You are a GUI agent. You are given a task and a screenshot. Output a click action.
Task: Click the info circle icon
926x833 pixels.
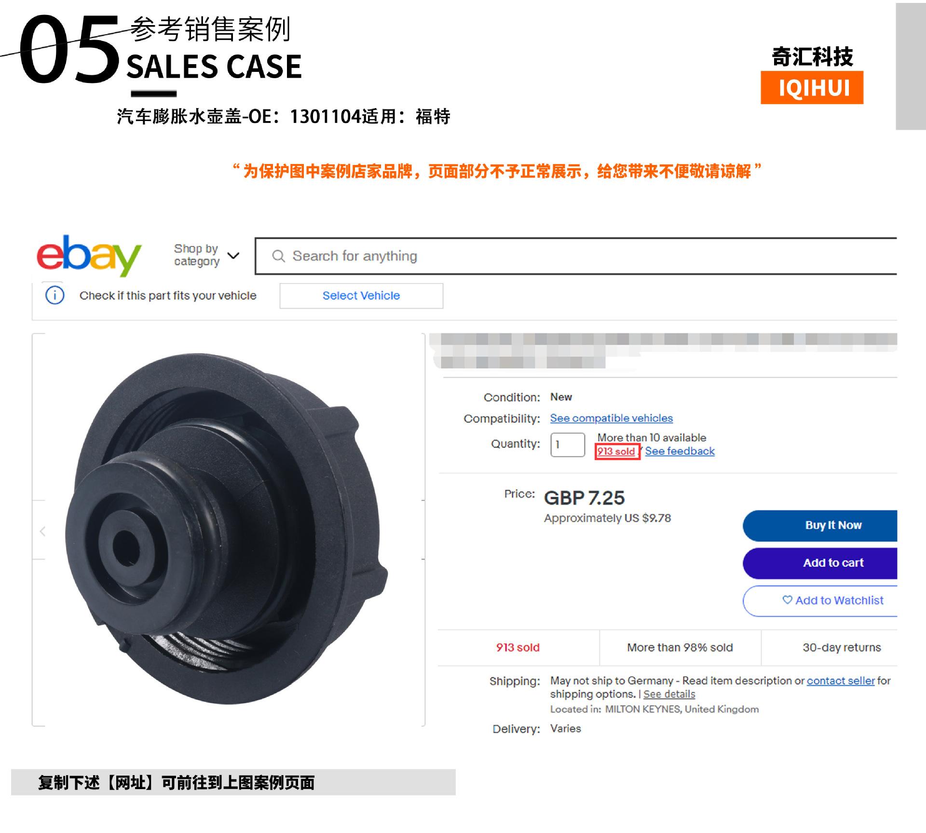[x=54, y=295]
